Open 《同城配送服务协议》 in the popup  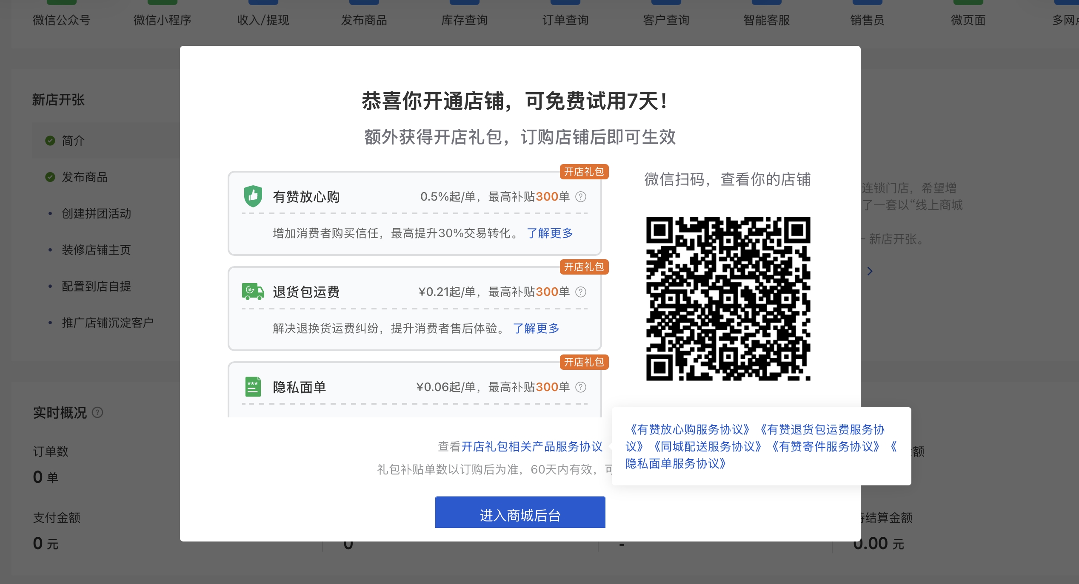tap(707, 446)
